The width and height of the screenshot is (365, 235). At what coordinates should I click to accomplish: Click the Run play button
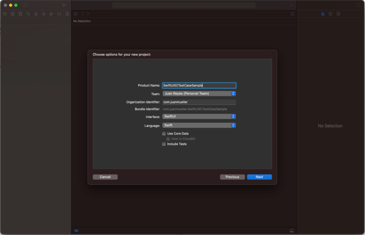pos(64,5)
